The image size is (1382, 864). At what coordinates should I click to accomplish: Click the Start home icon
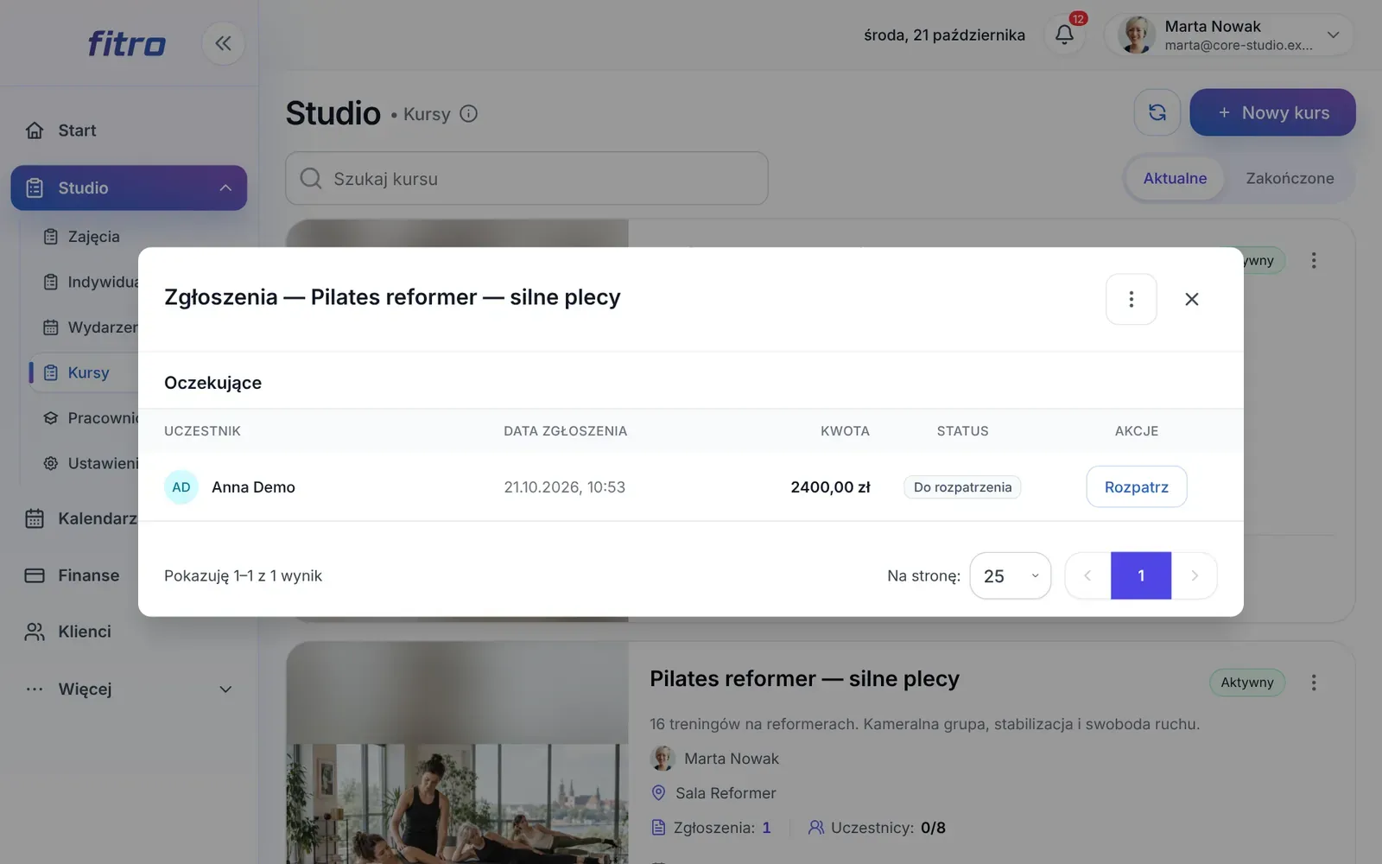(35, 130)
